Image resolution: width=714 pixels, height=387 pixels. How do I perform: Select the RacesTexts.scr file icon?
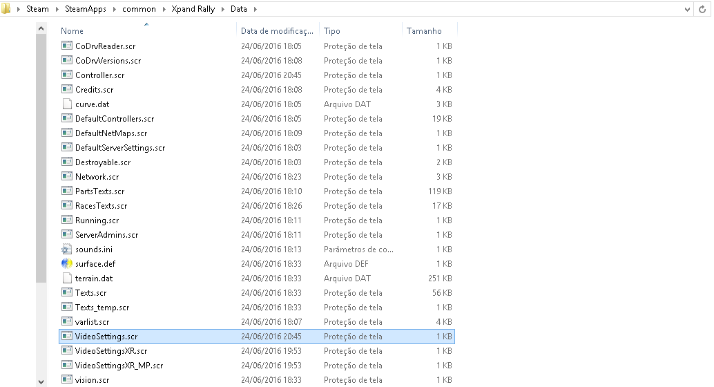point(67,205)
